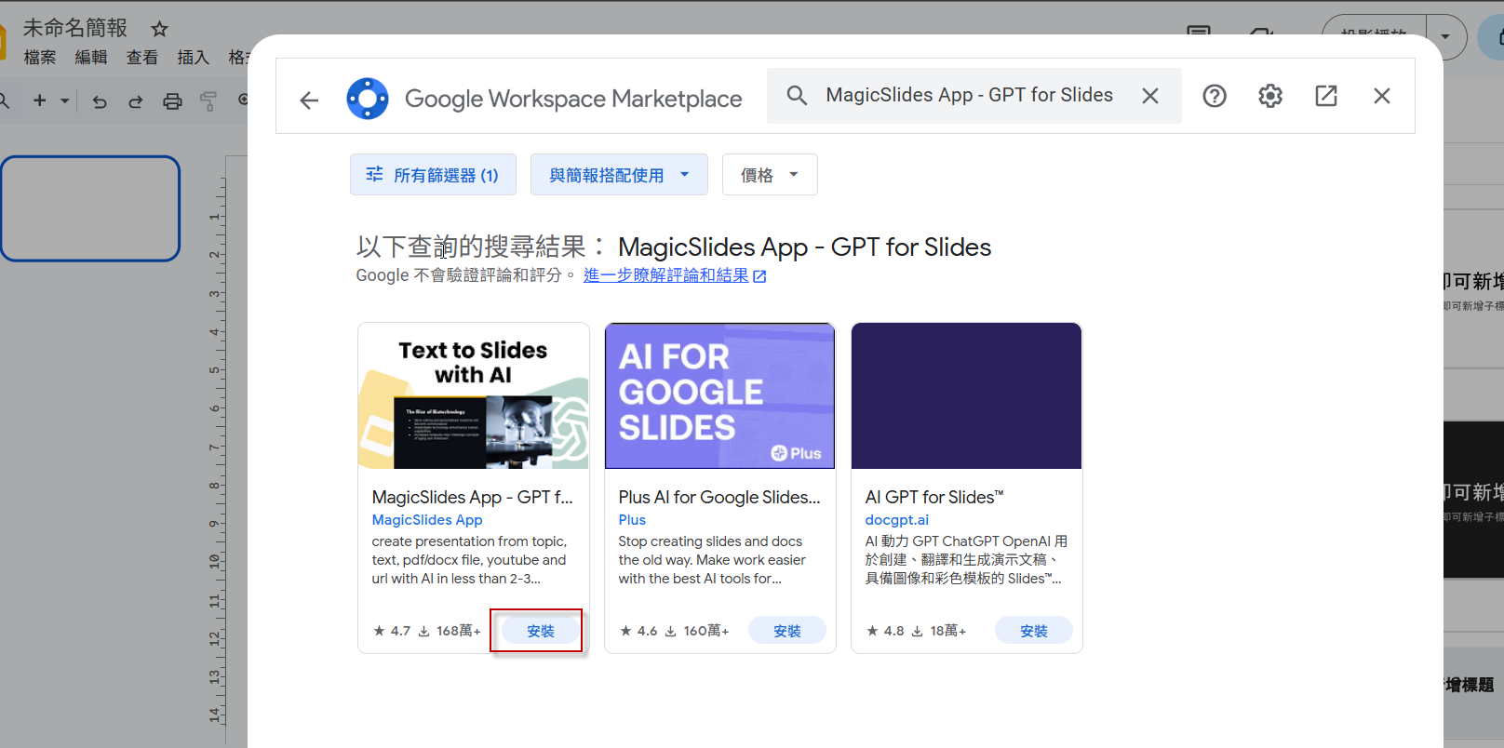
Task: Close the Marketplace dialog
Action: coord(1382,96)
